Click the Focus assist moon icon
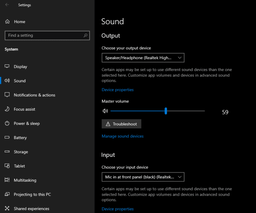The height and width of the screenshot is (213, 256). (7, 109)
